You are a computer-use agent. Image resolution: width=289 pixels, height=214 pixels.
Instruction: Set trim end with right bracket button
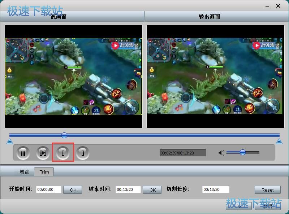[83, 153]
